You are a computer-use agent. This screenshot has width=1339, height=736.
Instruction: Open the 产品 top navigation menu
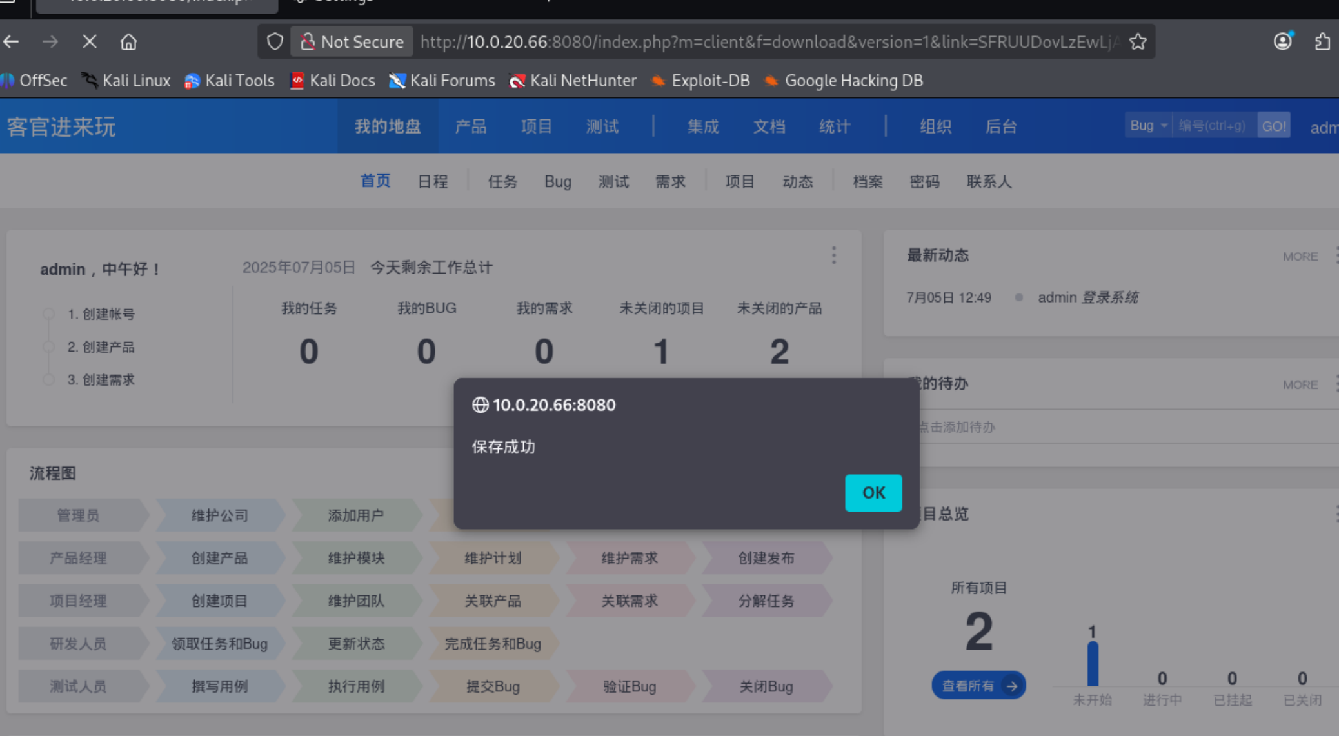(470, 126)
